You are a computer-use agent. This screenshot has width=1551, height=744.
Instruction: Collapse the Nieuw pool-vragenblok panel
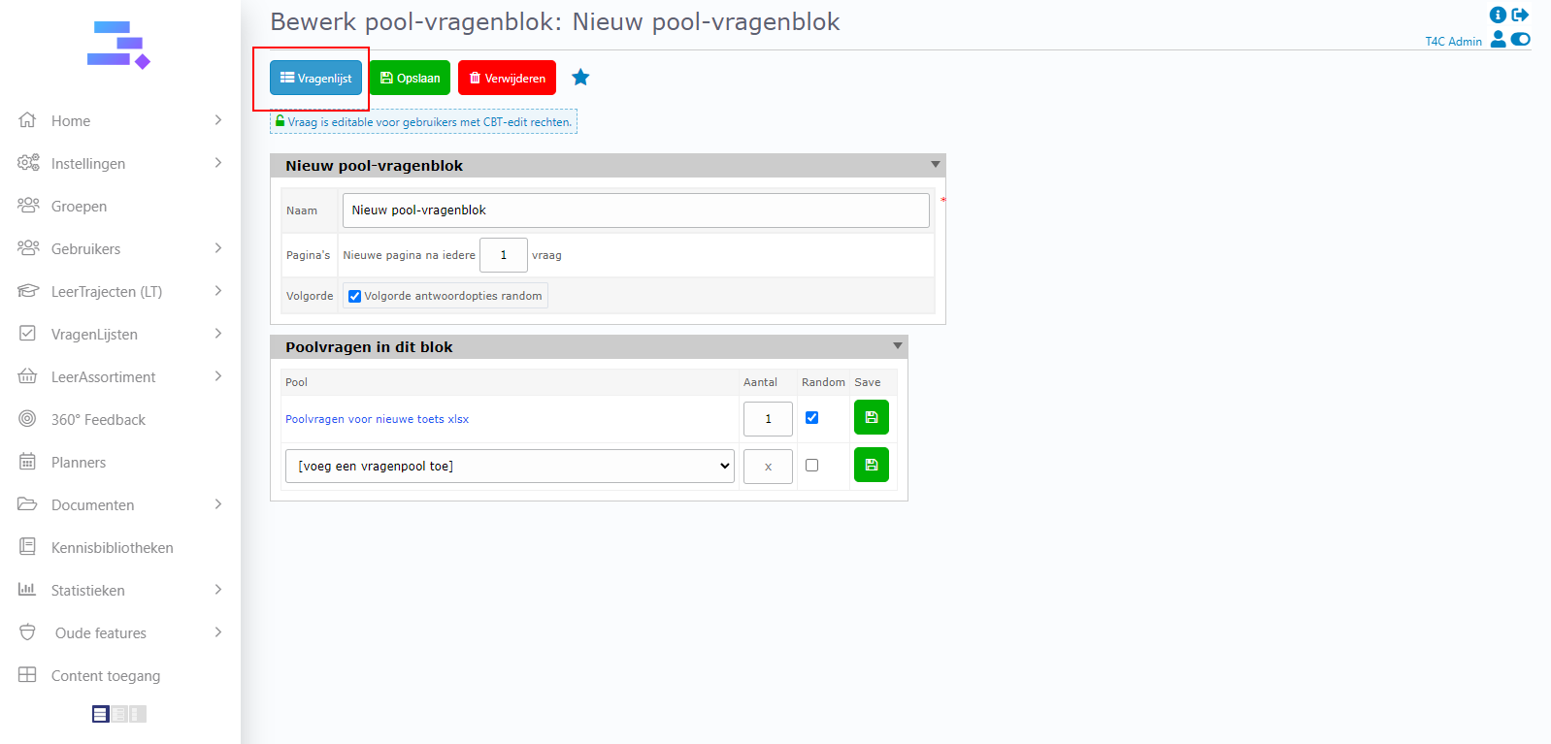[935, 165]
